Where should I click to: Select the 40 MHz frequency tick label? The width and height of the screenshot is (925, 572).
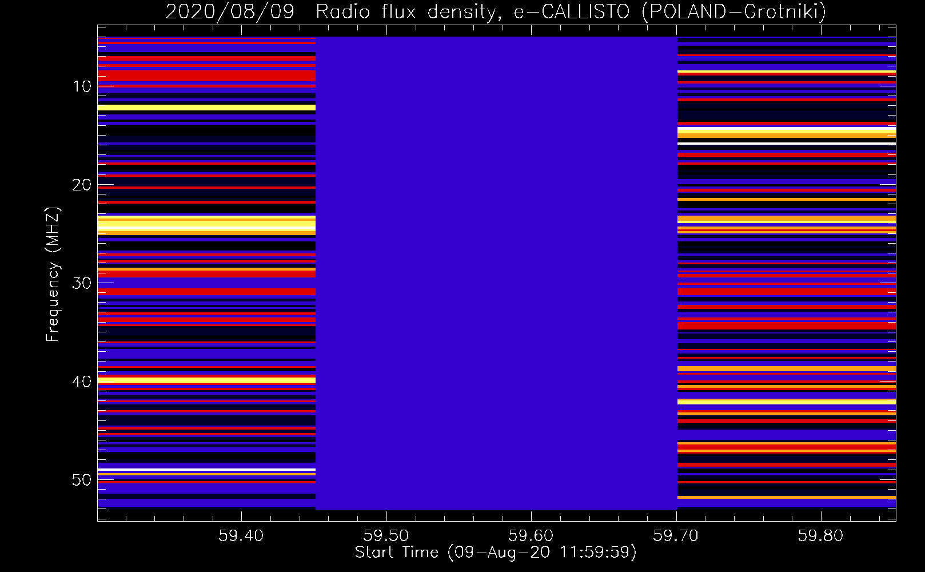pos(82,382)
